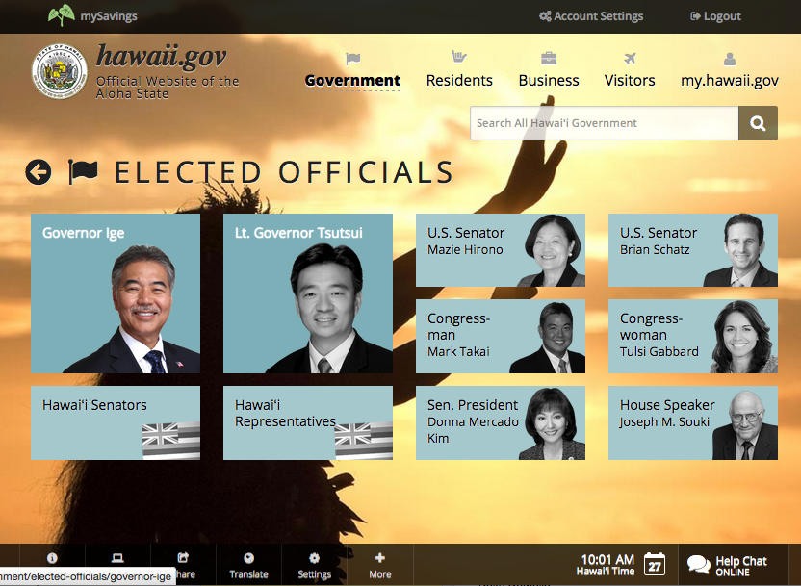This screenshot has height=586, width=801.
Task: Click the mySavings leaf logo icon
Action: [62, 15]
